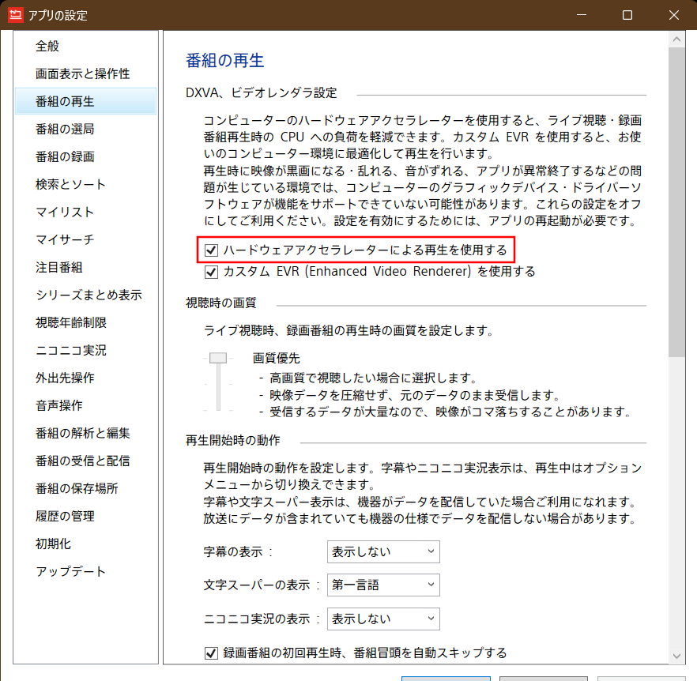Screen dimensions: 697x681
Task: Toggle ハードウェアアクセラレーターによる再生を使用する checkbox
Action: 211,250
